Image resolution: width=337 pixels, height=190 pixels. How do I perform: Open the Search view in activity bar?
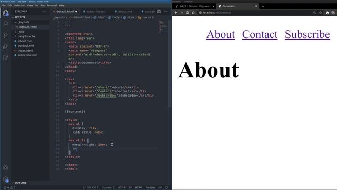pyautogui.click(x=6, y=24)
